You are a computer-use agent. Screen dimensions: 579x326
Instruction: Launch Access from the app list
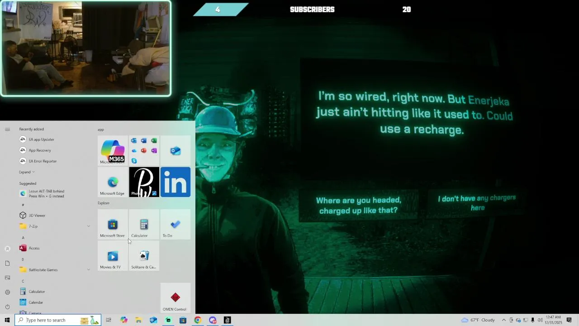pos(54,248)
